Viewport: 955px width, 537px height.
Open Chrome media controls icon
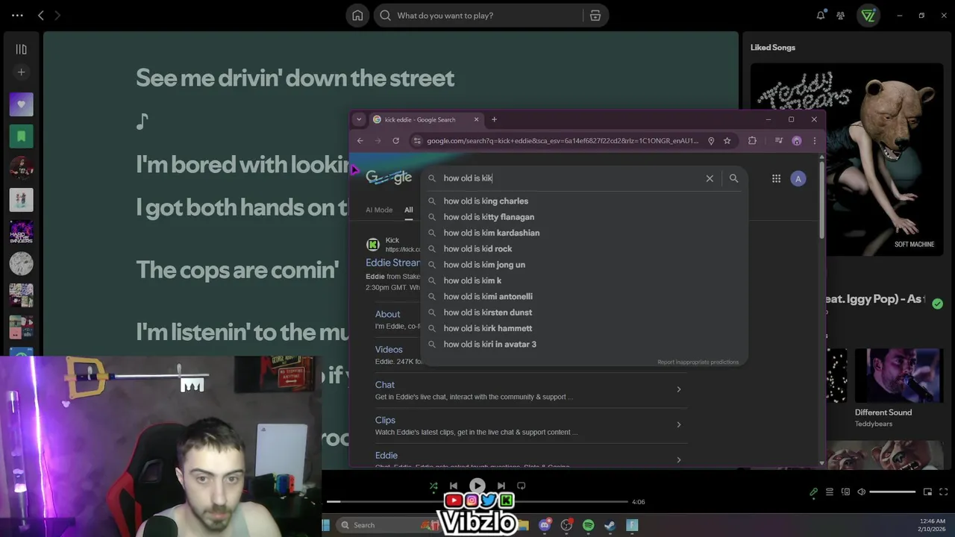point(779,140)
